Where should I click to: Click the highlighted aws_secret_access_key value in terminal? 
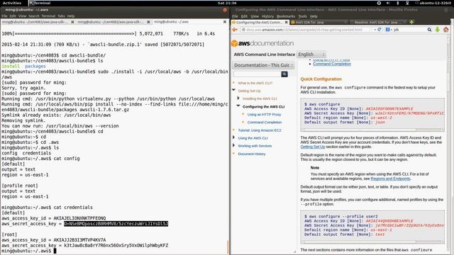[116, 224]
